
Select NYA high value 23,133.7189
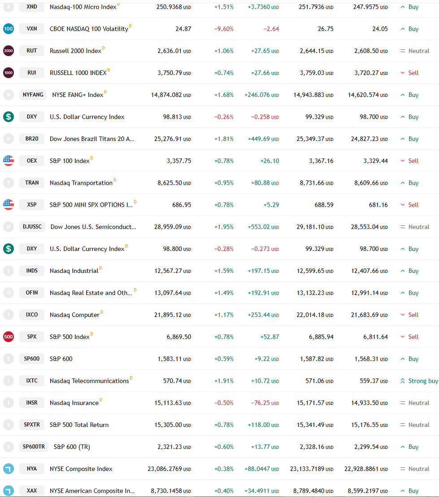pos(312,469)
